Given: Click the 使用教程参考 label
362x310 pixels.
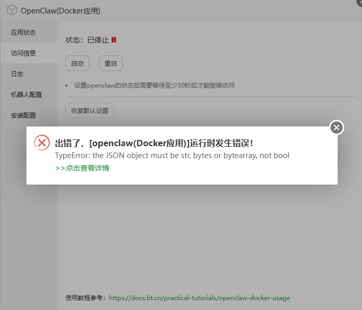Looking at the screenshot, I should coord(86,298).
